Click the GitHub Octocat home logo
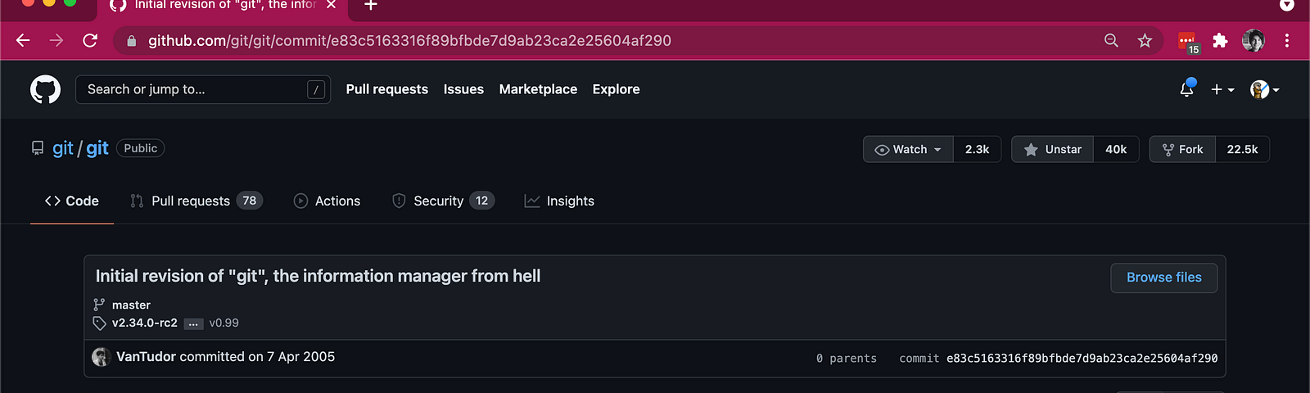 click(45, 89)
